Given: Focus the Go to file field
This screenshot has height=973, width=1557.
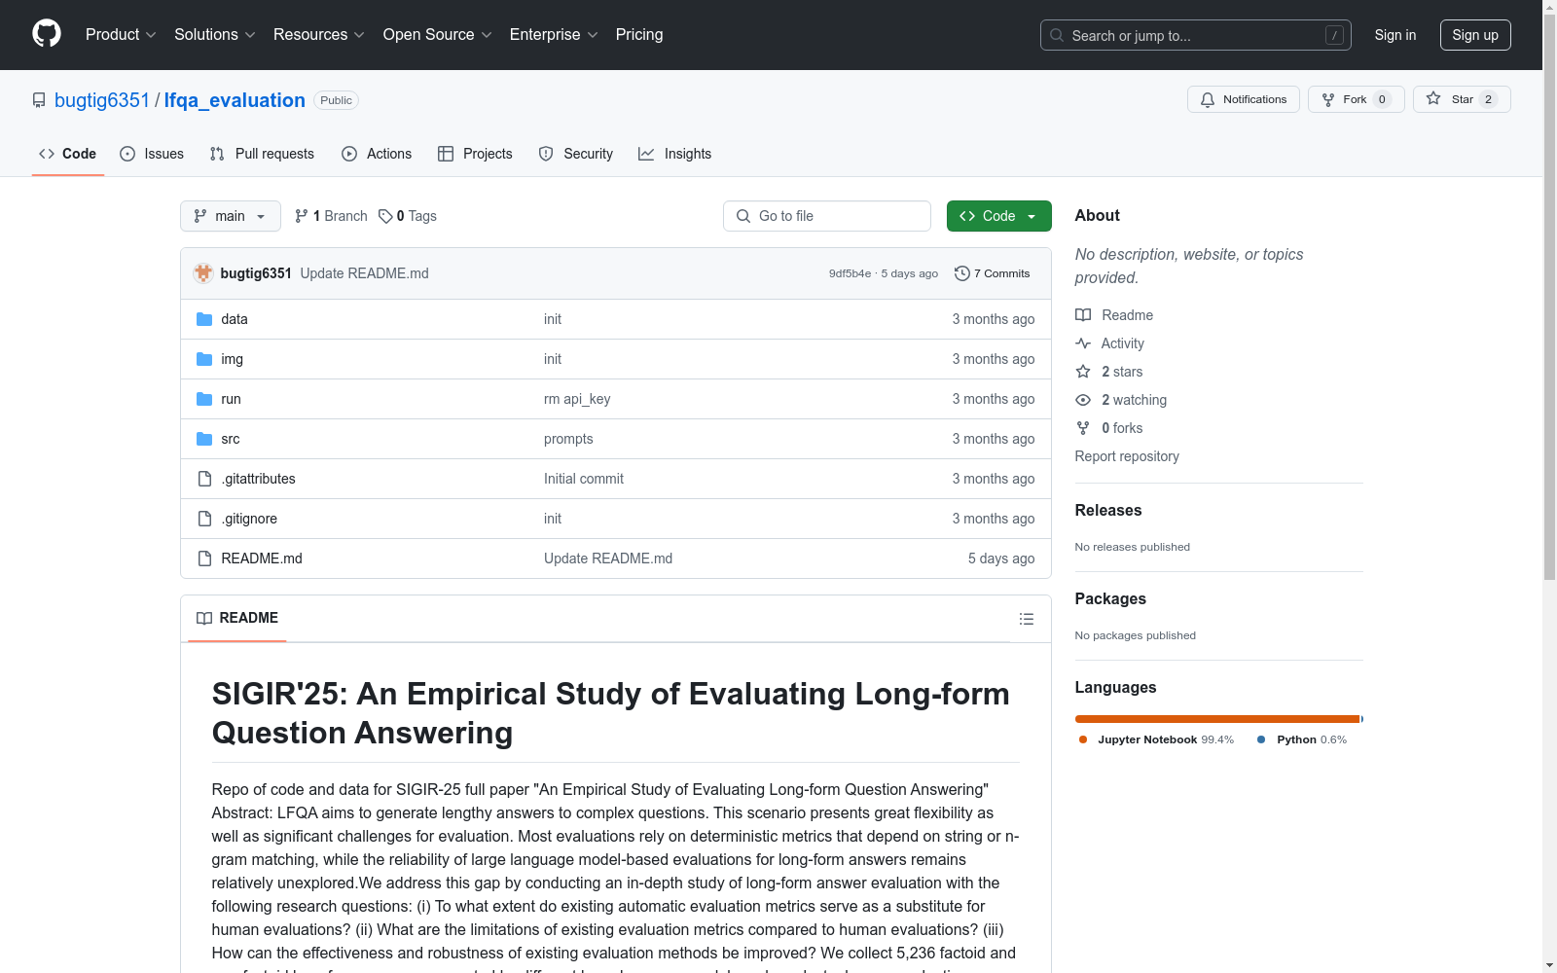Looking at the screenshot, I should coord(827,216).
